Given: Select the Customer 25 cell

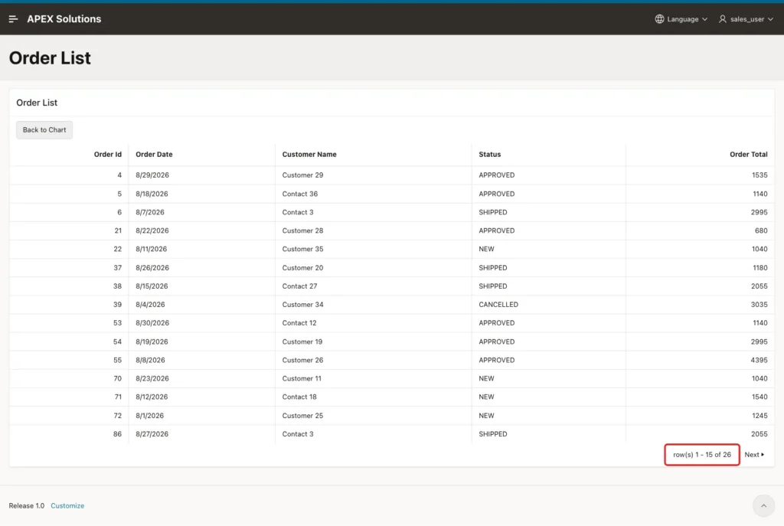Looking at the screenshot, I should pyautogui.click(x=302, y=416).
